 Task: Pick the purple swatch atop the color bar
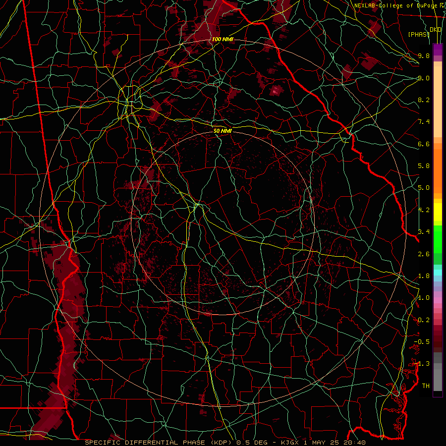click(x=438, y=50)
